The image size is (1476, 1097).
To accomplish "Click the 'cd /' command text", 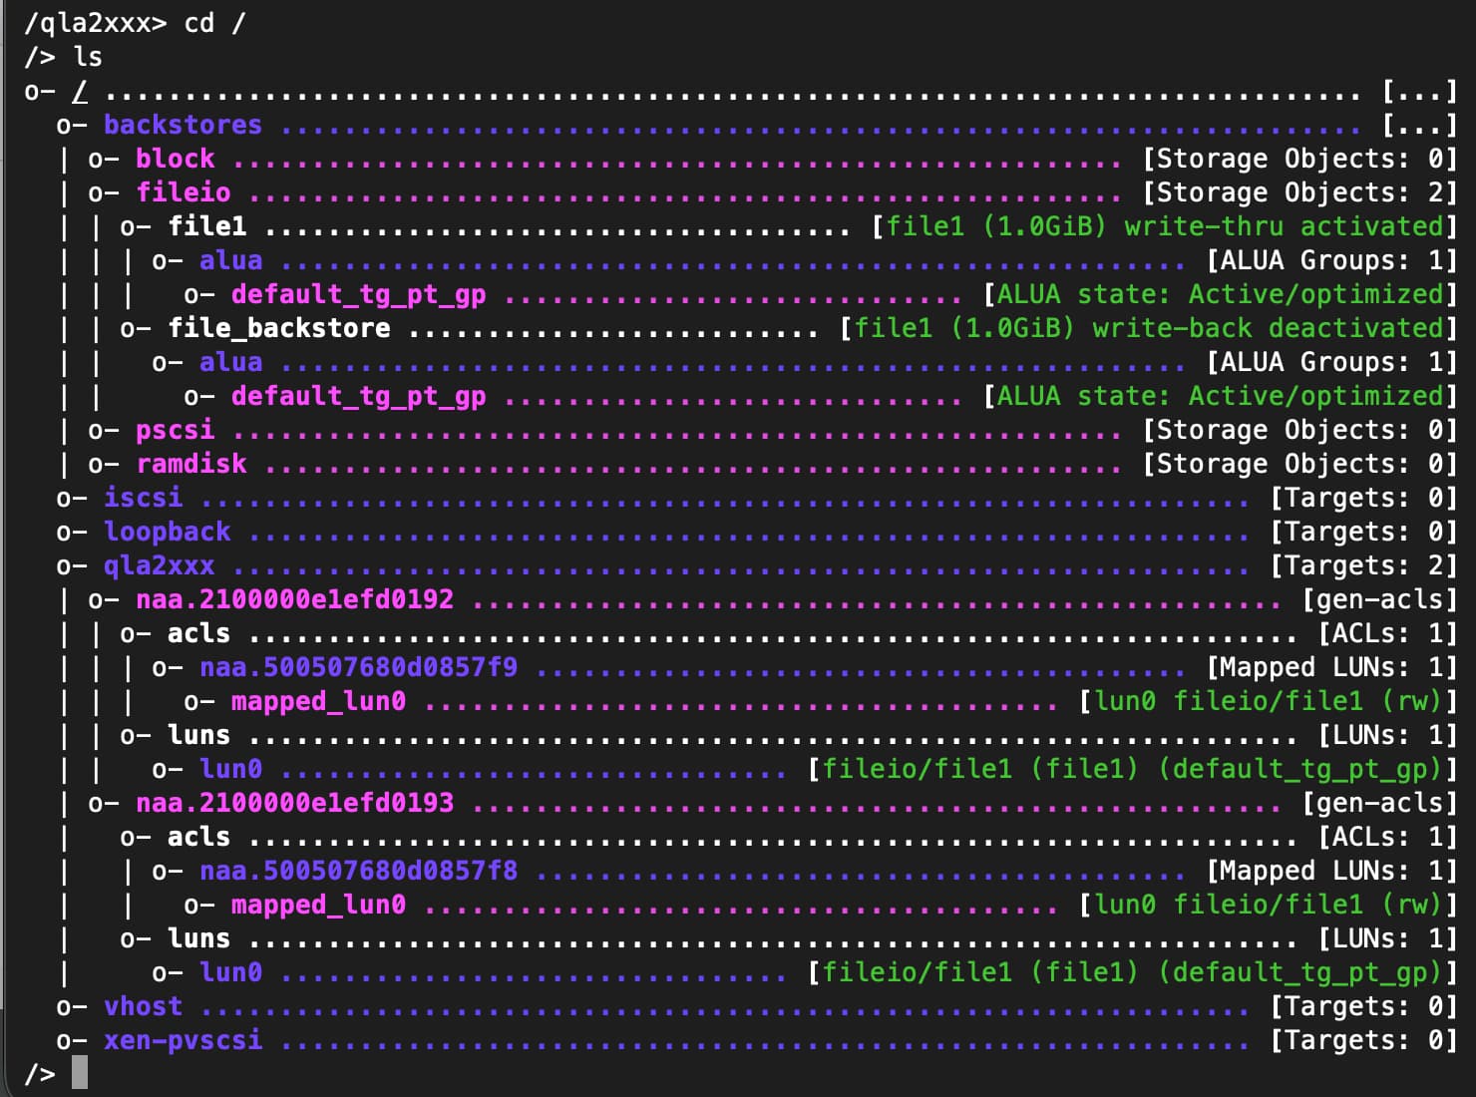I will [x=214, y=23].
